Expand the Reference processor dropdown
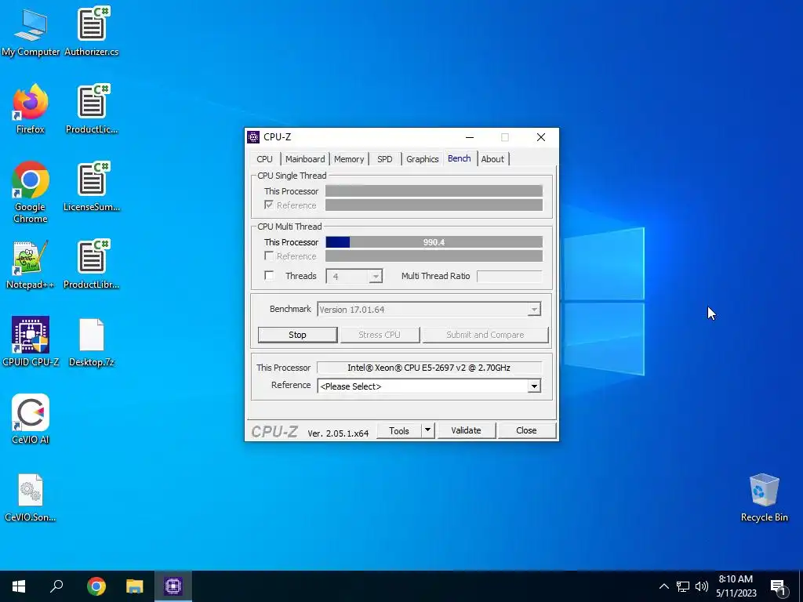The width and height of the screenshot is (803, 602). (534, 386)
